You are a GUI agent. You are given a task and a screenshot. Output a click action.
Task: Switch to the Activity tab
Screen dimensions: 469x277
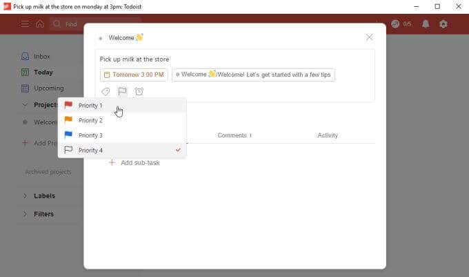tap(328, 135)
